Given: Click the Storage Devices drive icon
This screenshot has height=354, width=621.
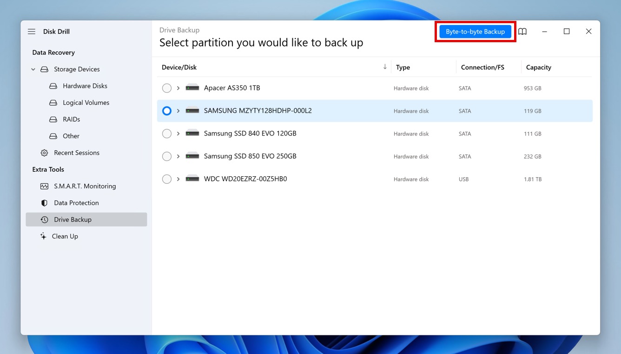Looking at the screenshot, I should [x=44, y=69].
